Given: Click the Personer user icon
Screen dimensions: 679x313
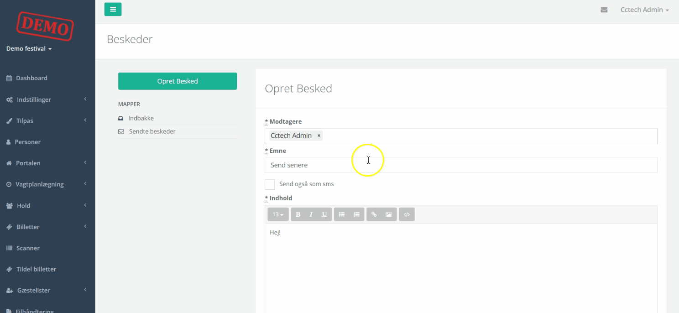Looking at the screenshot, I should pyautogui.click(x=9, y=142).
